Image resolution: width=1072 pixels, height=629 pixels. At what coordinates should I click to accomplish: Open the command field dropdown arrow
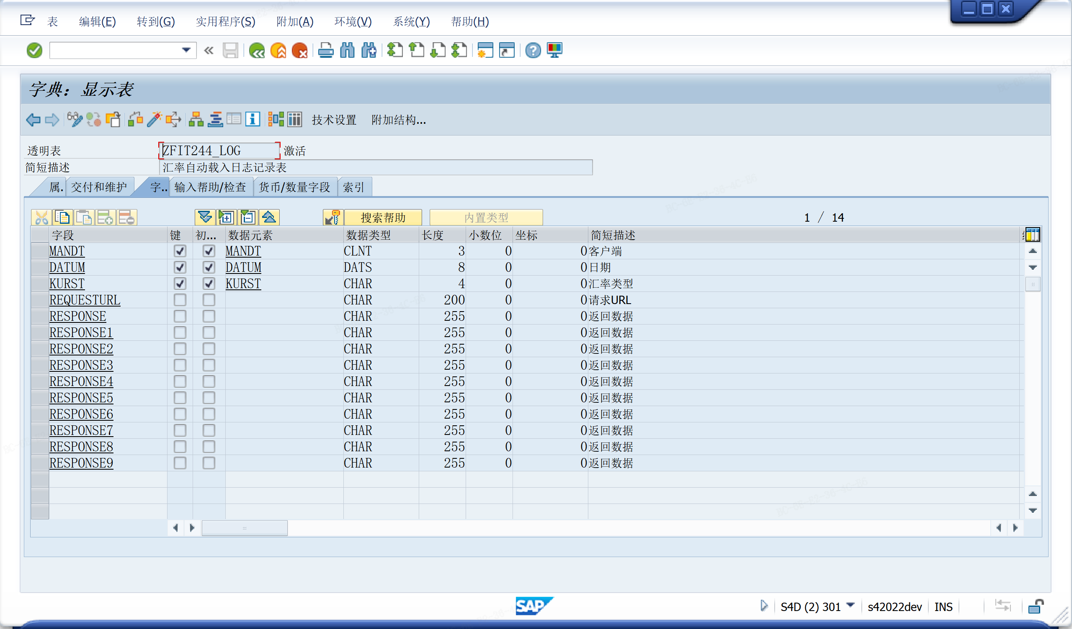tap(186, 50)
